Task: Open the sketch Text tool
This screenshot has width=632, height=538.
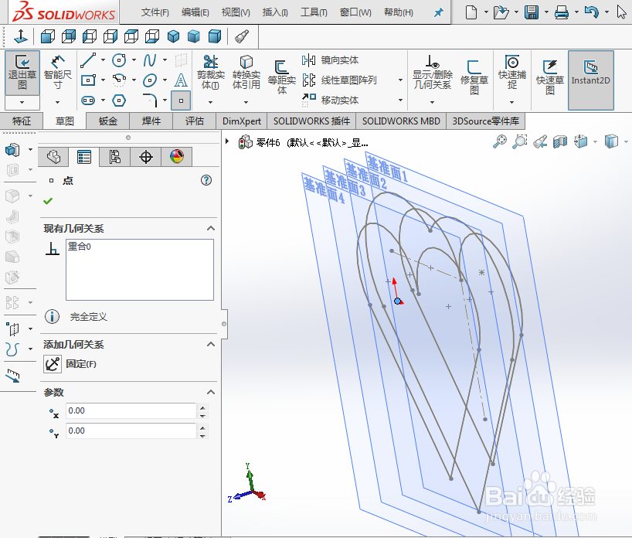Action: [x=180, y=79]
